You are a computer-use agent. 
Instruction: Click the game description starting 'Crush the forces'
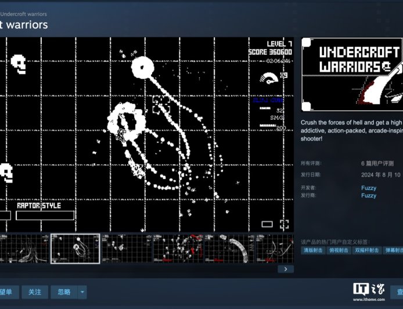pos(351,131)
